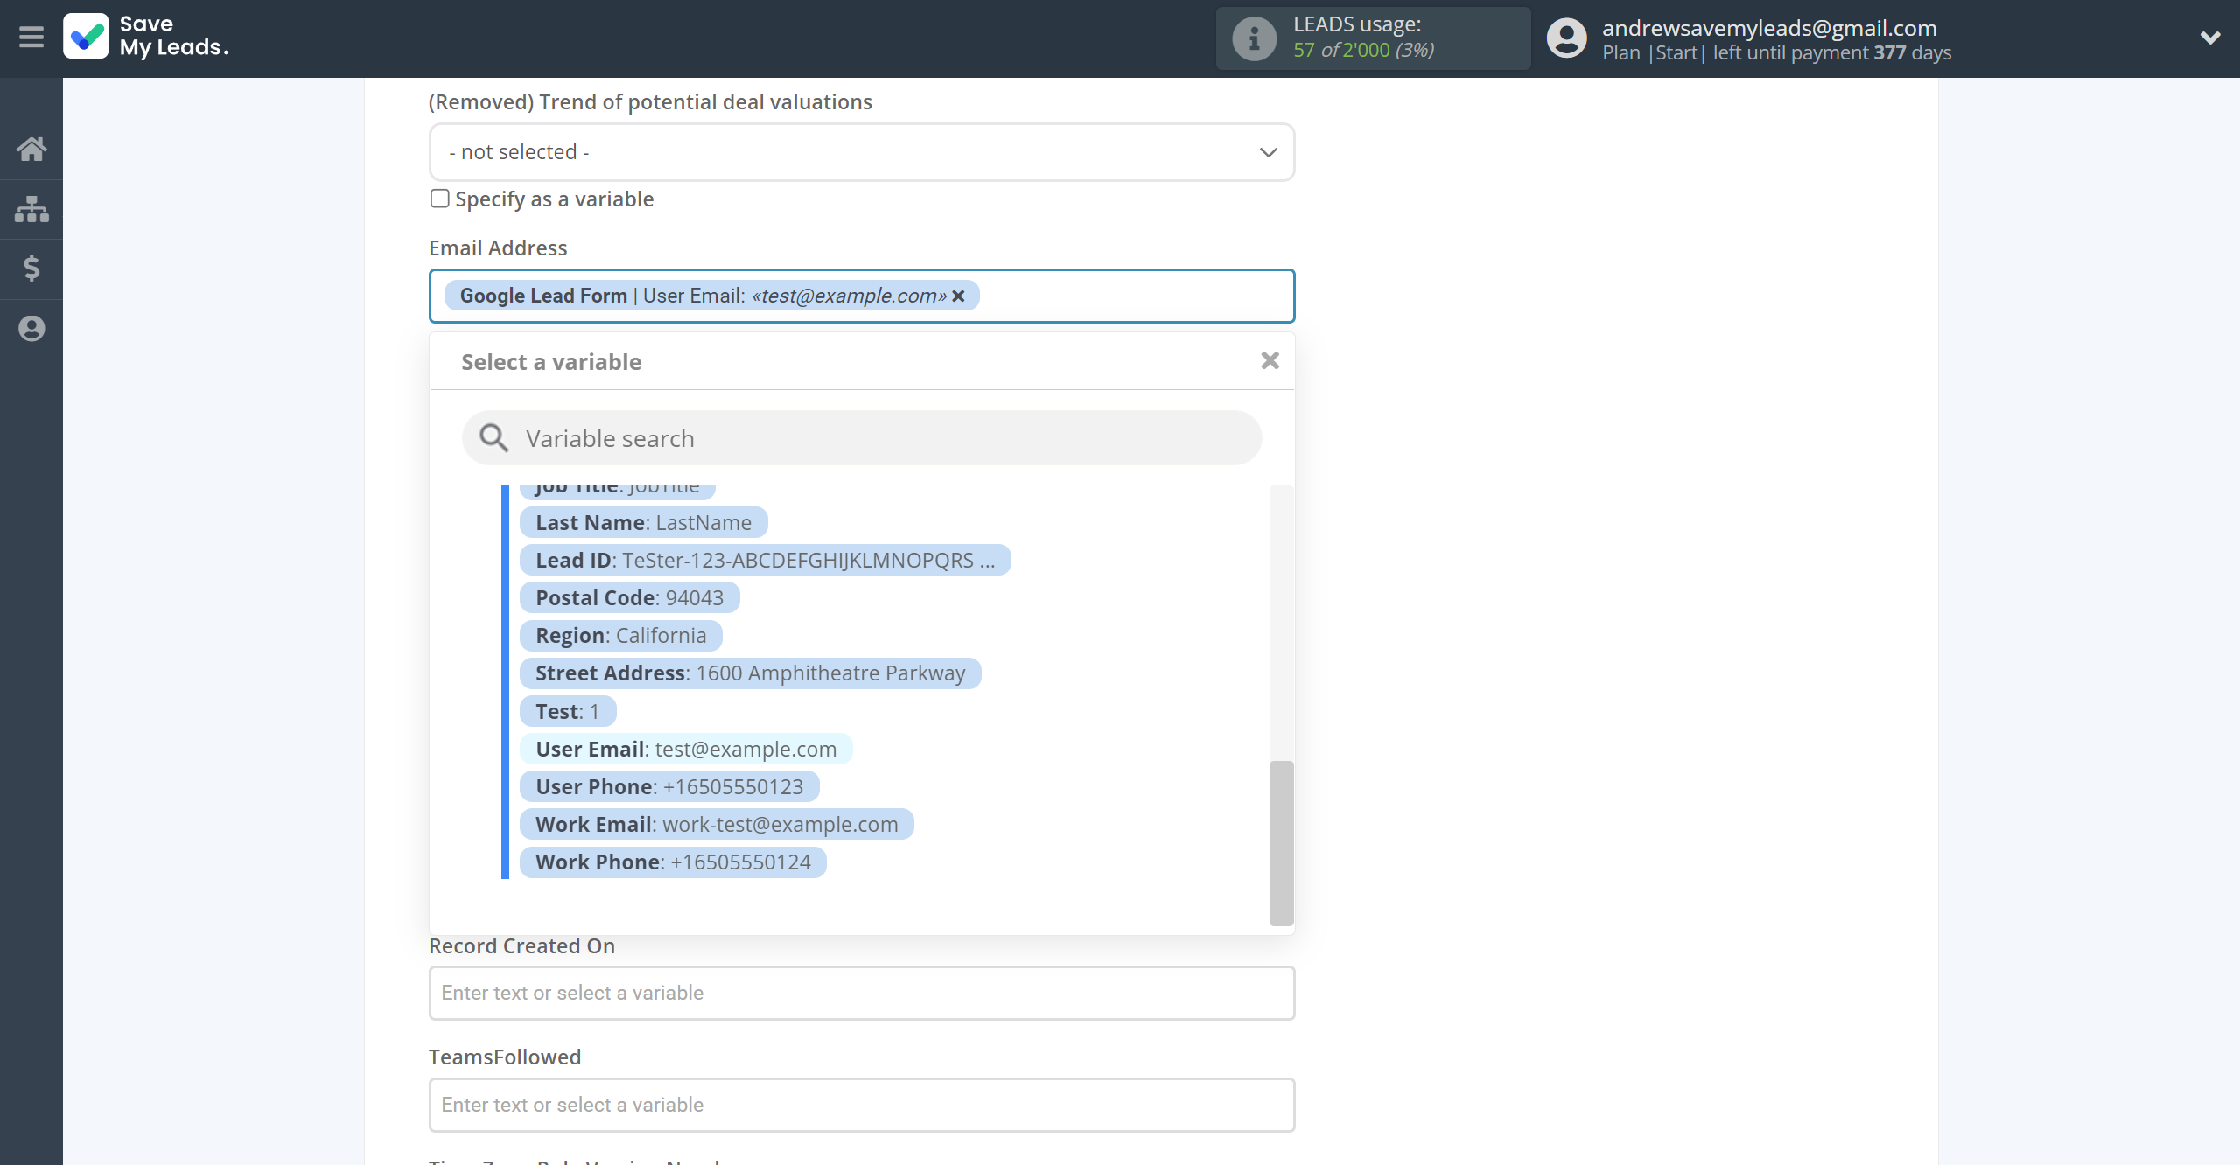
Task: Check Specify as a variable
Action: [440, 199]
